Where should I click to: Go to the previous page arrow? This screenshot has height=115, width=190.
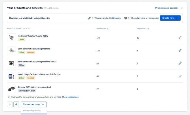[x=10, y=104]
